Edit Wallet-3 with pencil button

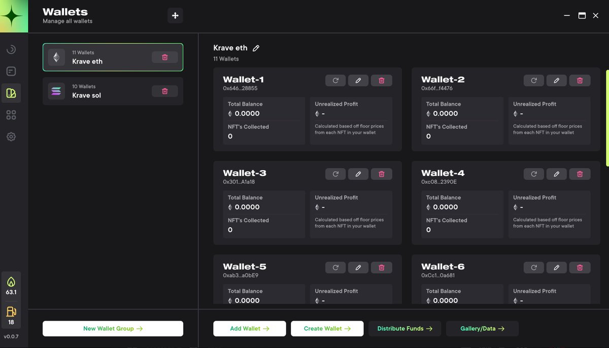[358, 174]
